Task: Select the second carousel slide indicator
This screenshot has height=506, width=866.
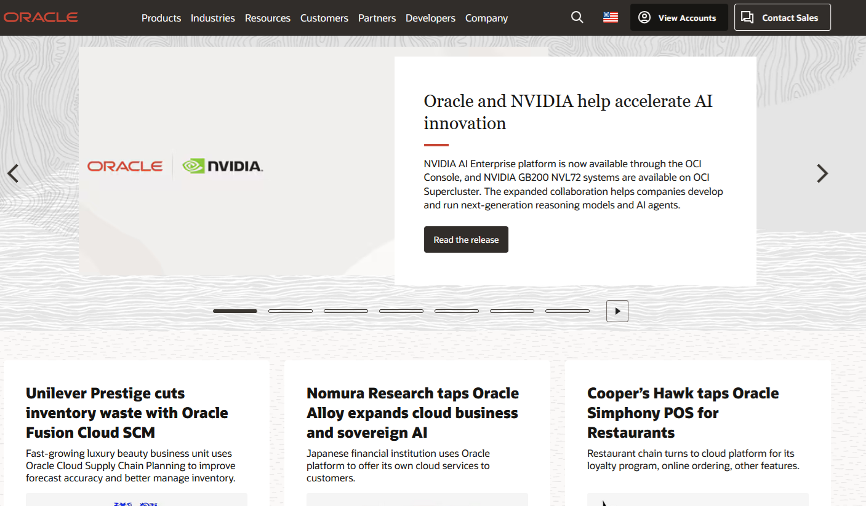Action: click(291, 311)
